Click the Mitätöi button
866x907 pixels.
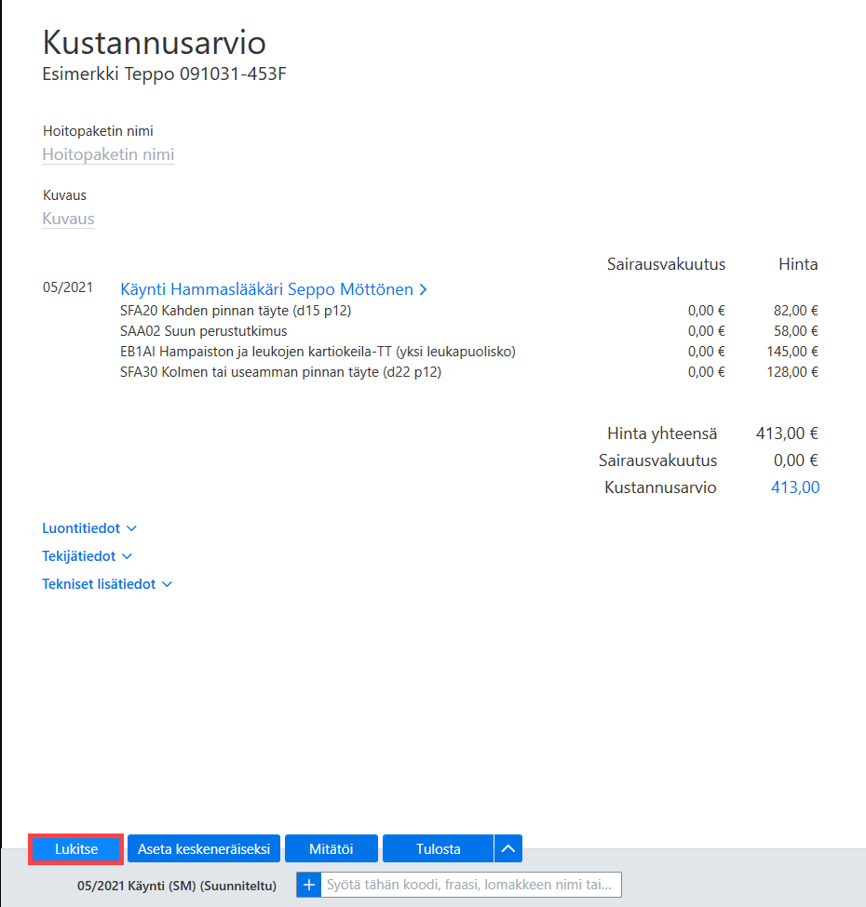coord(332,848)
